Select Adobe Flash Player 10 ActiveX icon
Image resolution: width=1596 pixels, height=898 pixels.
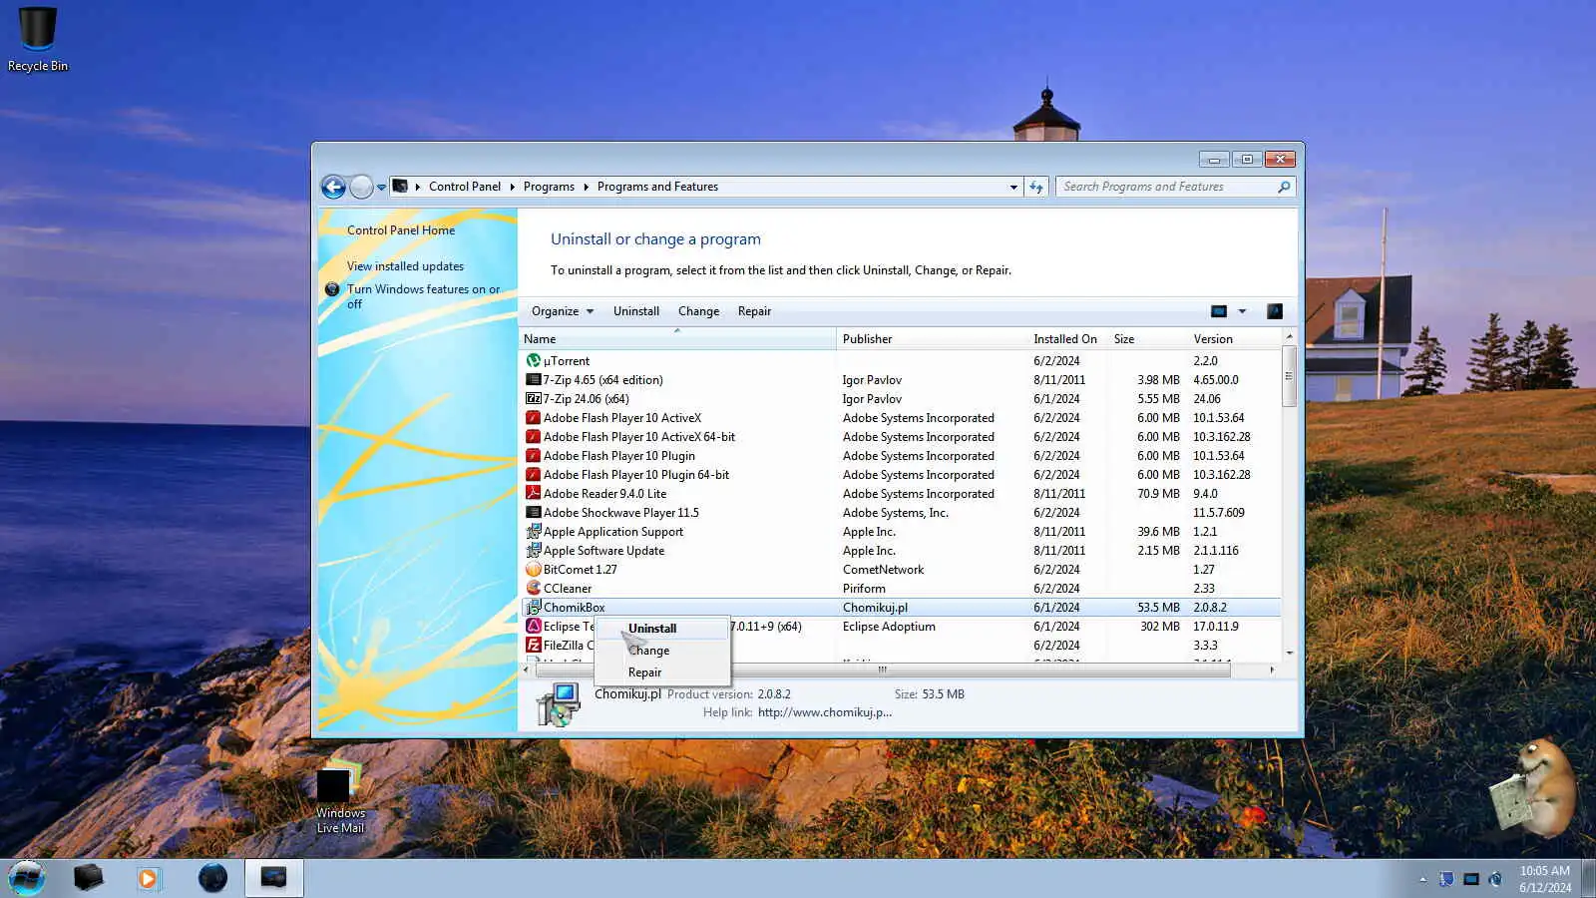coord(534,418)
